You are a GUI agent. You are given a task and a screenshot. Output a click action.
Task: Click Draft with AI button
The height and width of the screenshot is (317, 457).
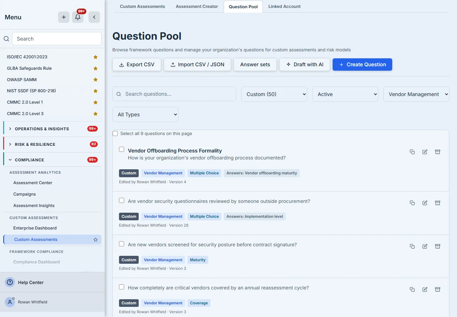coord(305,64)
